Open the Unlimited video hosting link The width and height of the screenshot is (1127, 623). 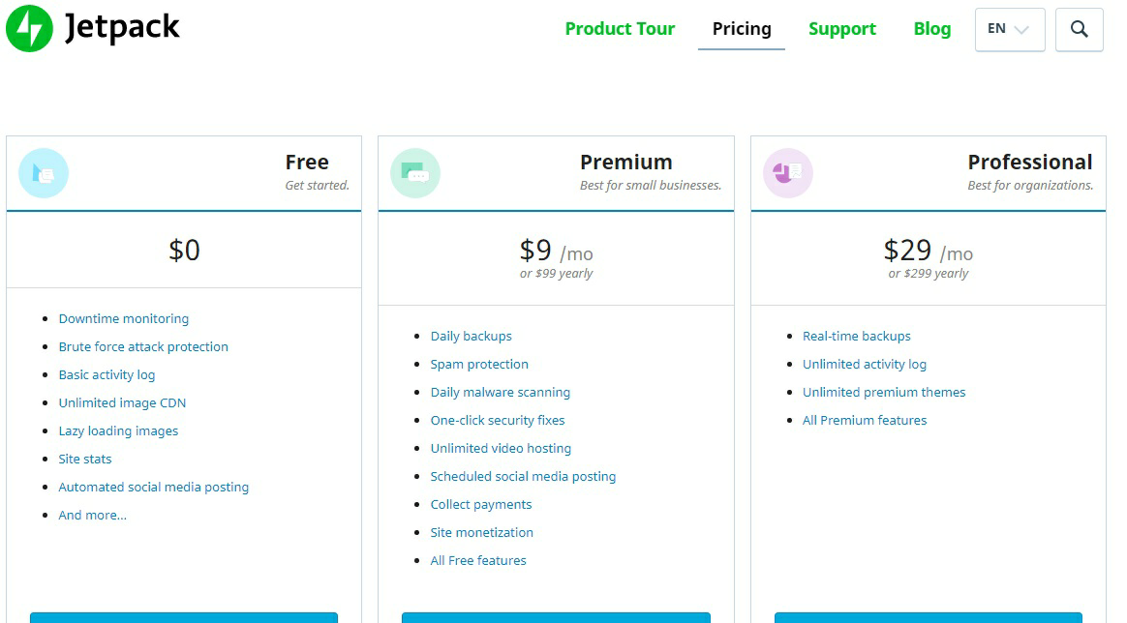coord(501,448)
